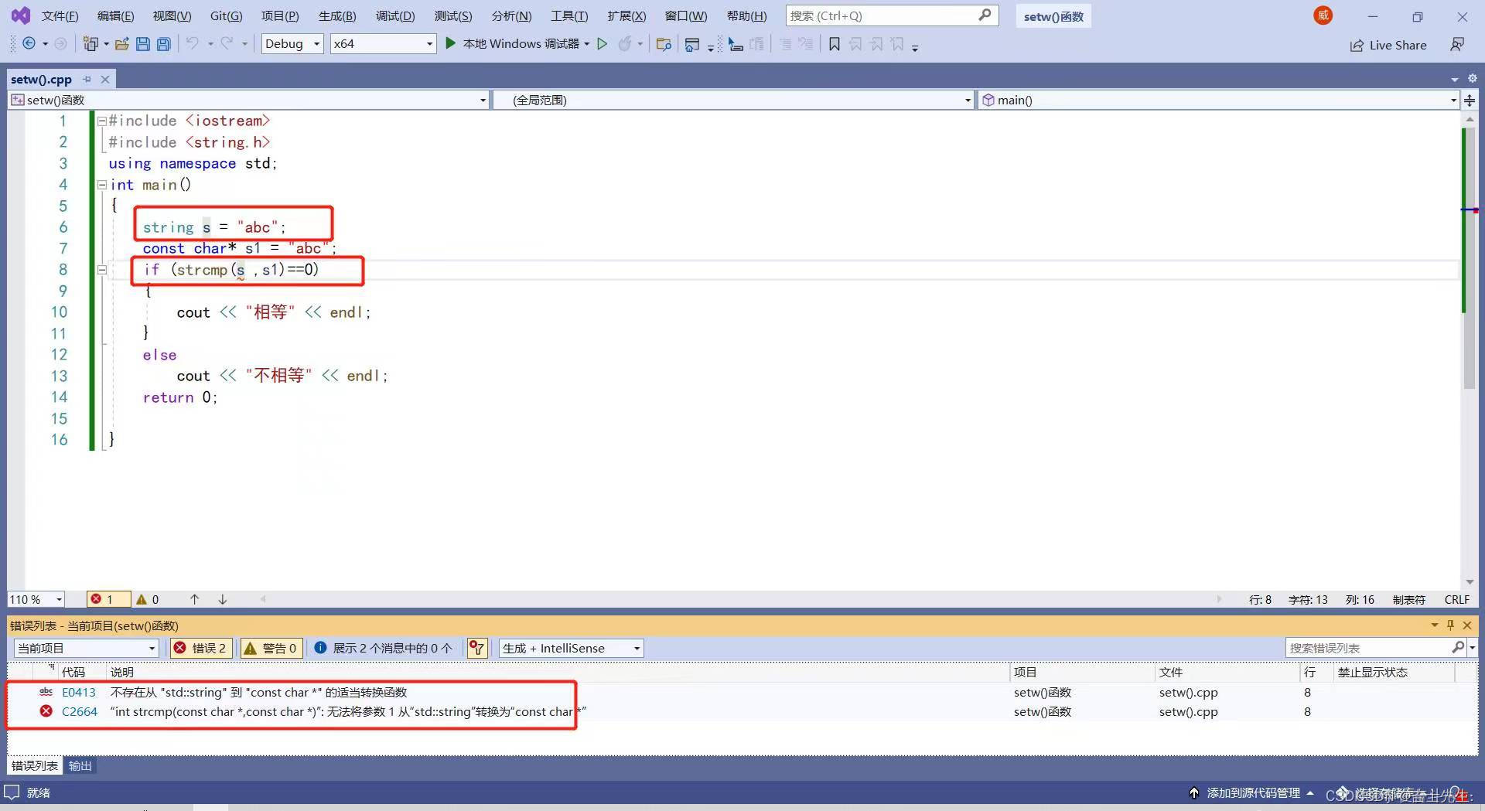Viewport: 1485px width, 811px height.
Task: Open the 编辑(E) menu
Action: click(x=115, y=15)
